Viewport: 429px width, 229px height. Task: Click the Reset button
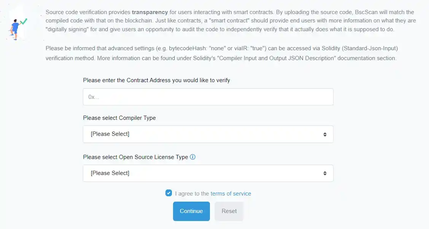(x=229, y=211)
